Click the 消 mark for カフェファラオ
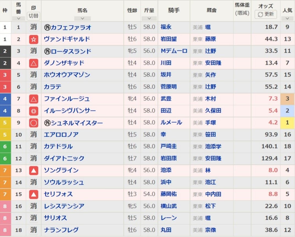 [33, 27]
